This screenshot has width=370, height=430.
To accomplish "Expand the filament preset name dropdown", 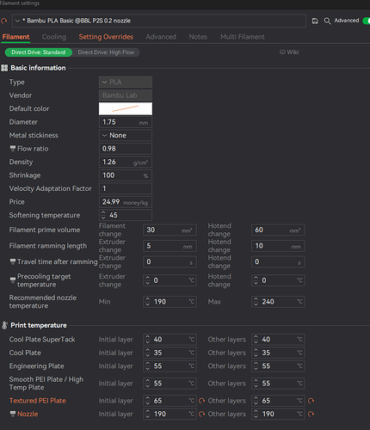I will pos(159,21).
